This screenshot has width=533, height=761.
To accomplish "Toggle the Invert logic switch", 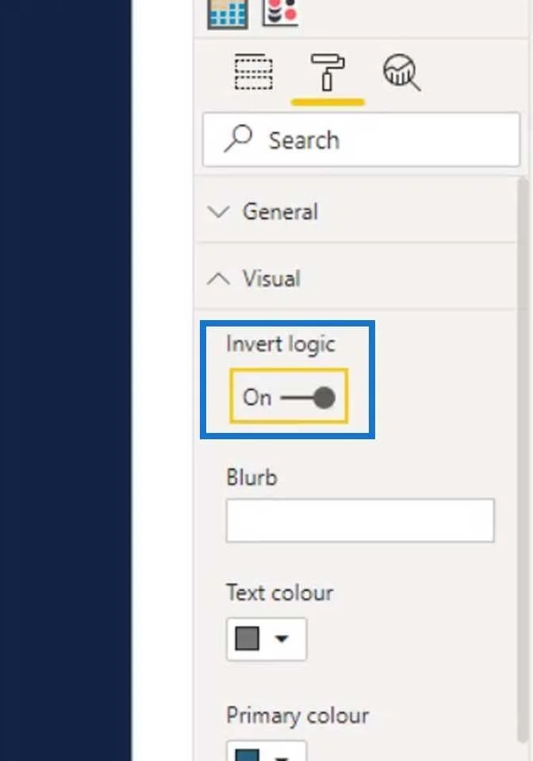I will [308, 397].
